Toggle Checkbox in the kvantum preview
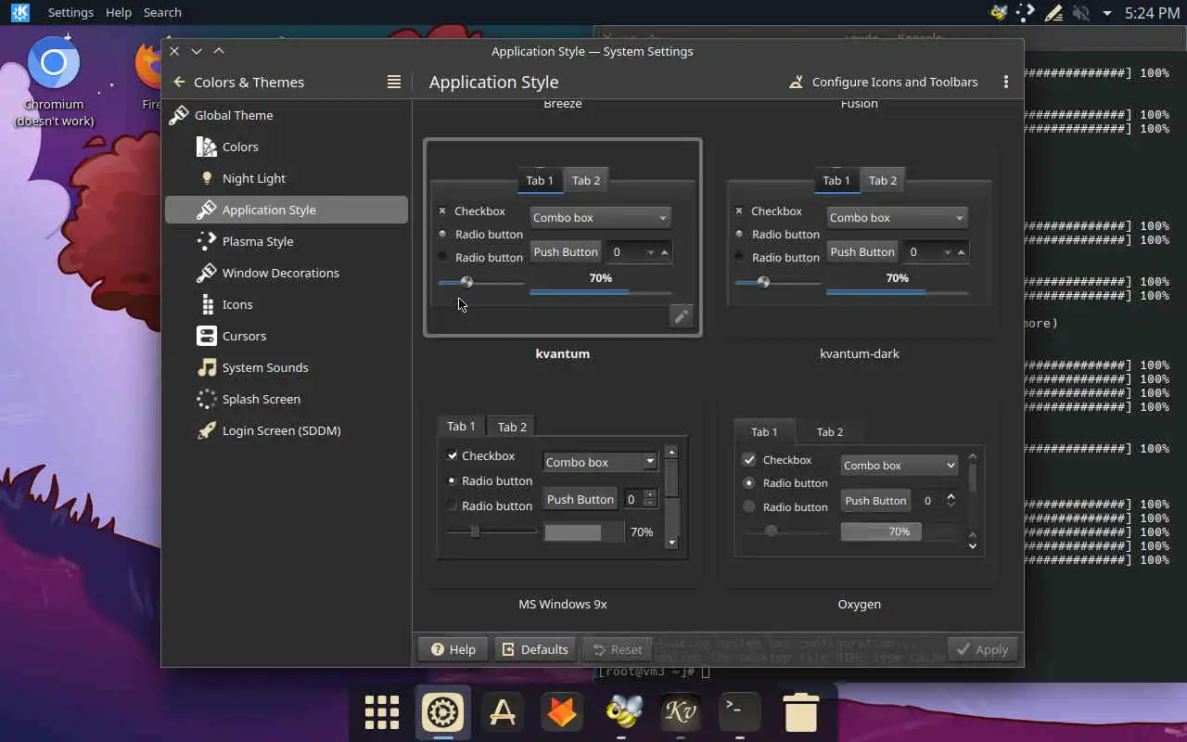1187x742 pixels. point(472,211)
